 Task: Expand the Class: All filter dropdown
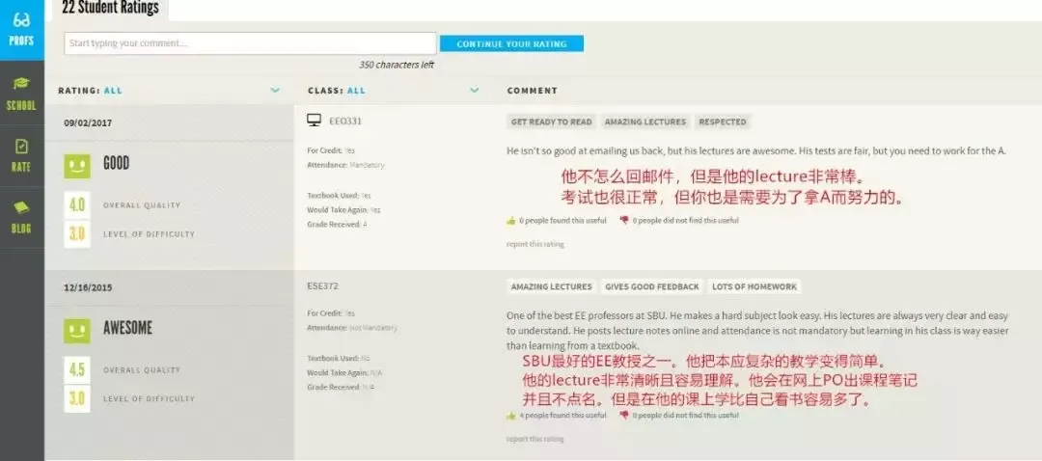pyautogui.click(x=474, y=91)
